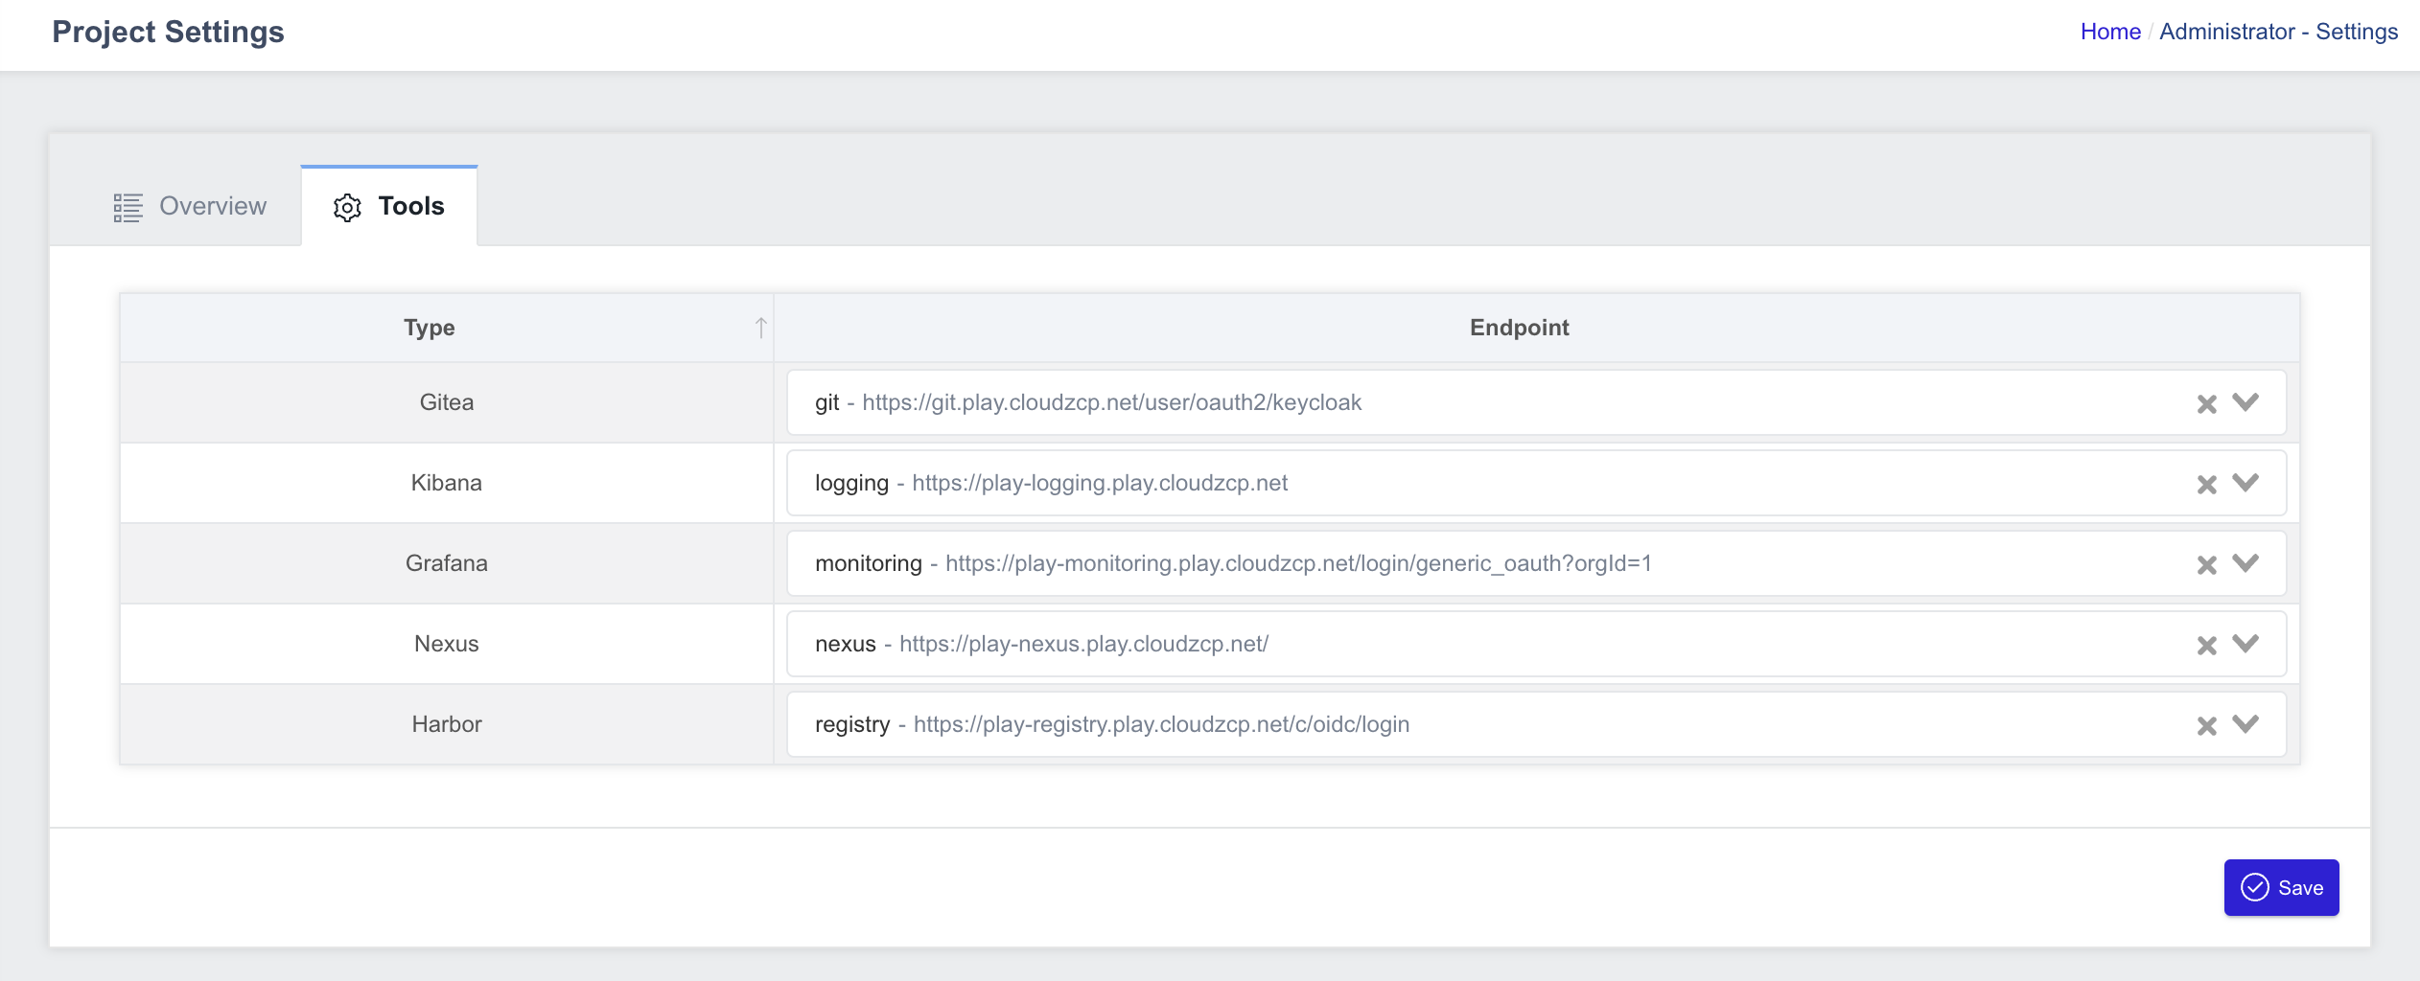Screen dimensions: 2420x981
Task: Select the Grafana type cell
Action: pyautogui.click(x=447, y=563)
